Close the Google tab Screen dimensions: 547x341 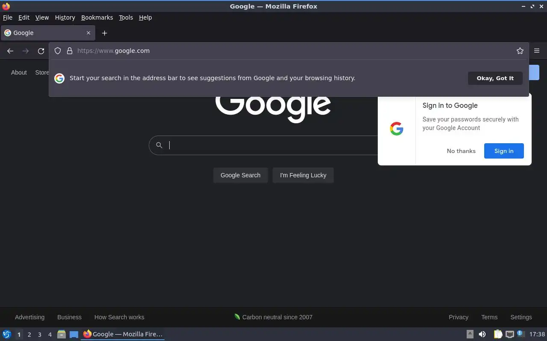coord(88,33)
